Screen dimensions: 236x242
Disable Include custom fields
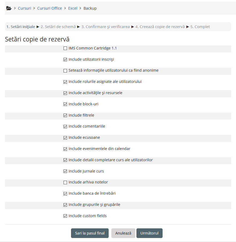65,216
